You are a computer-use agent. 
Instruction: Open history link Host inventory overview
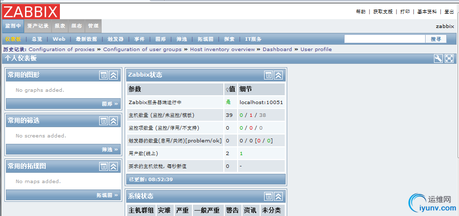tap(222, 49)
